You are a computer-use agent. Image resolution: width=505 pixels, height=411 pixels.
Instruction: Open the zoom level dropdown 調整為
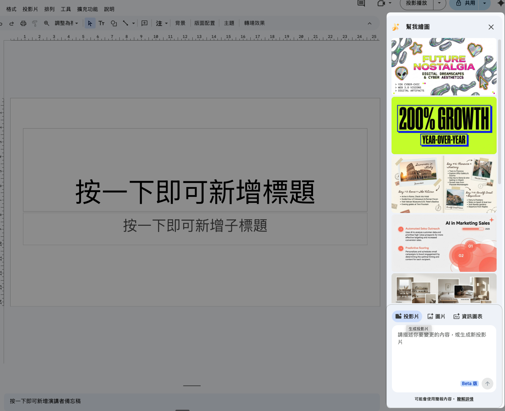tap(66, 23)
